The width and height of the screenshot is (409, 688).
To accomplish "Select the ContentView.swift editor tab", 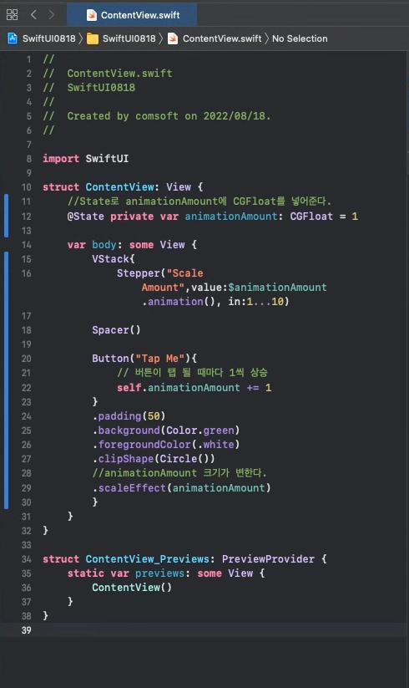I will (132, 15).
